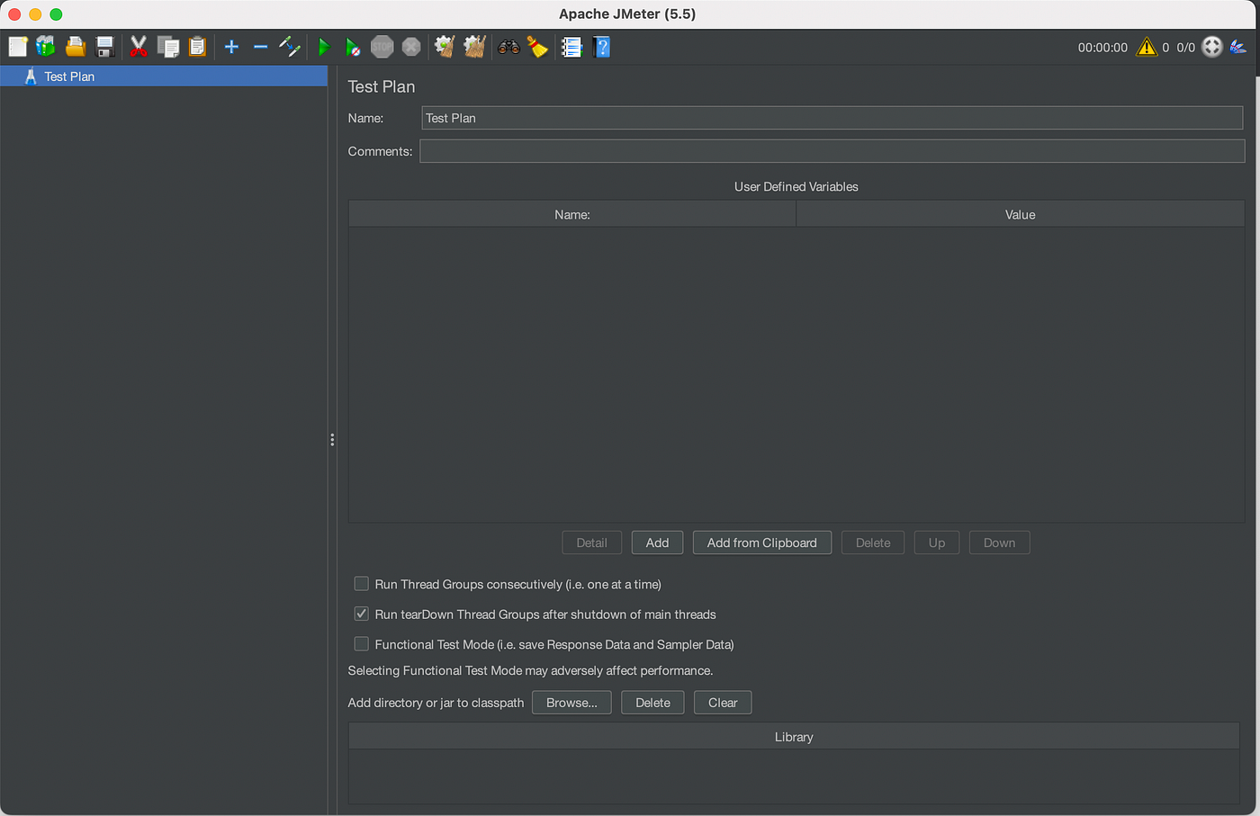The width and height of the screenshot is (1260, 816).
Task: Save the test plan
Action: coord(104,46)
